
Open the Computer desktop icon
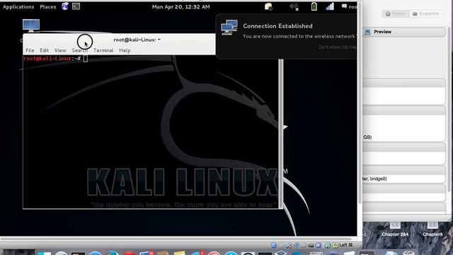coord(31,25)
